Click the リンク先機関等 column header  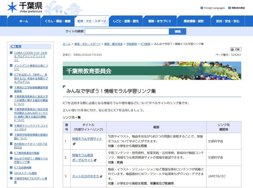click(224, 127)
